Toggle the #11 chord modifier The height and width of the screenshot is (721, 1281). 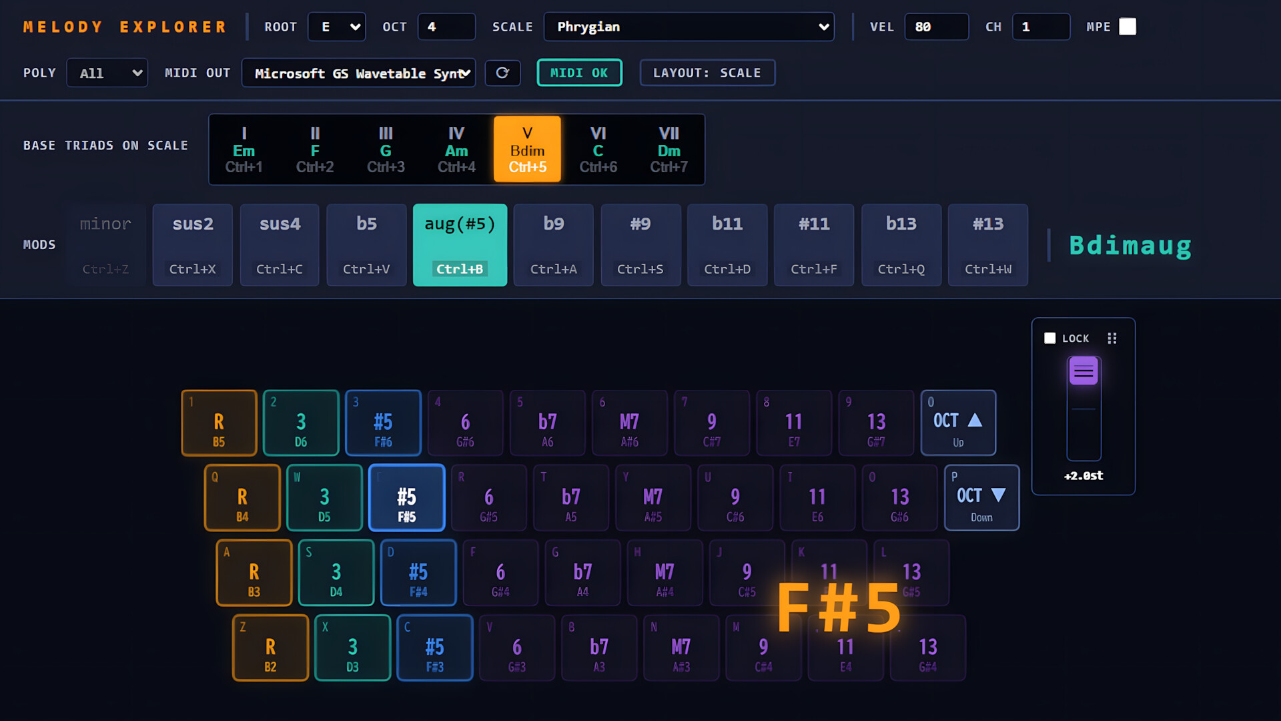point(814,245)
